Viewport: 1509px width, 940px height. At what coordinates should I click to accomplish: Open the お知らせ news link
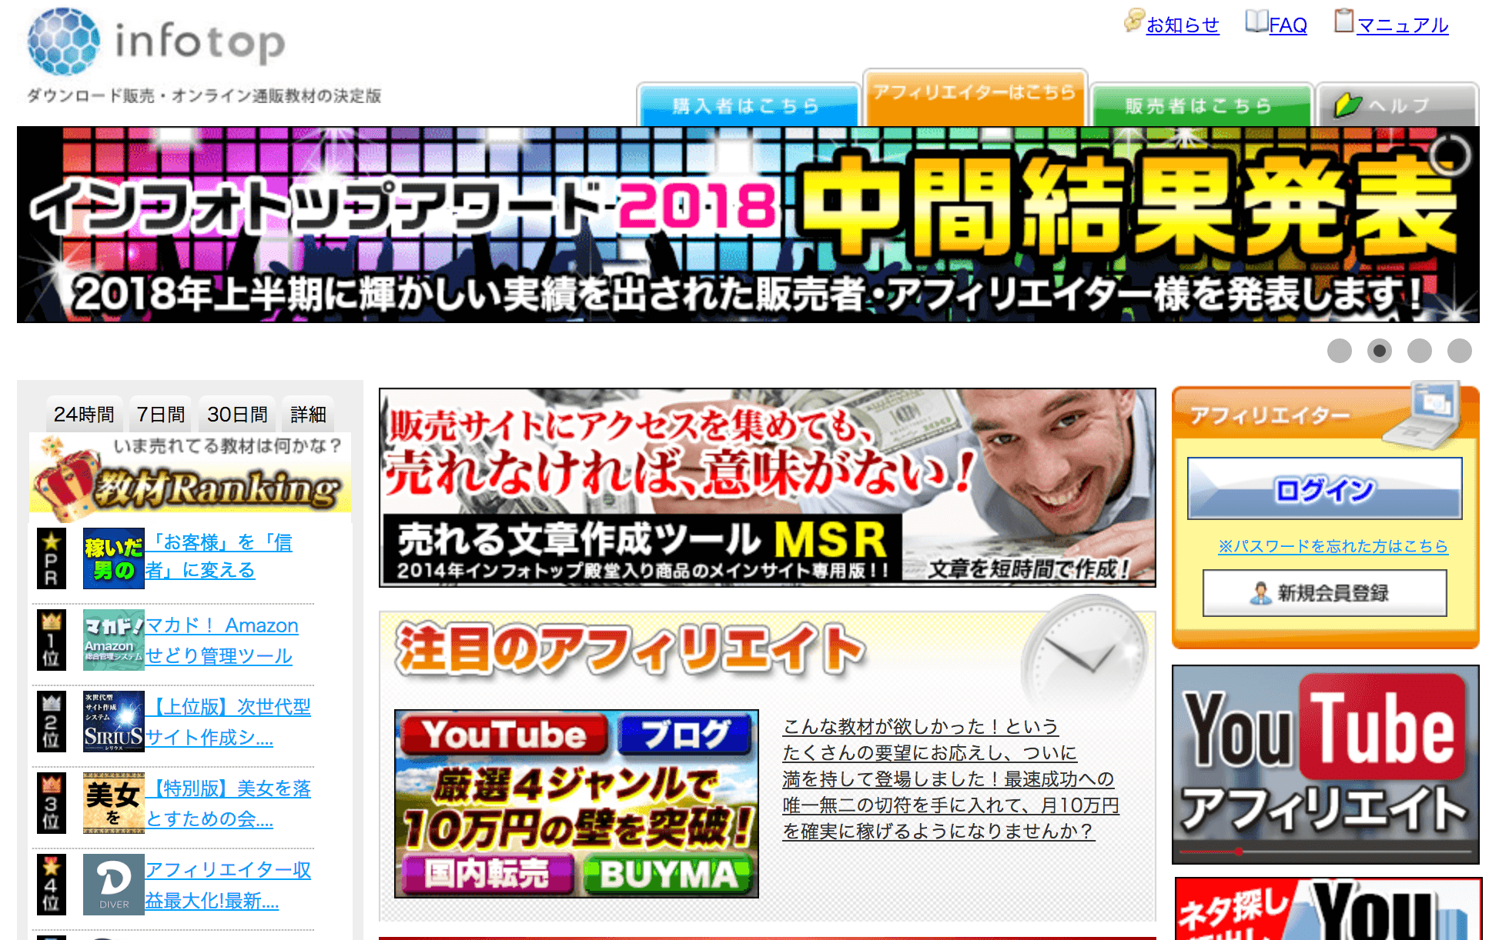tap(1183, 25)
